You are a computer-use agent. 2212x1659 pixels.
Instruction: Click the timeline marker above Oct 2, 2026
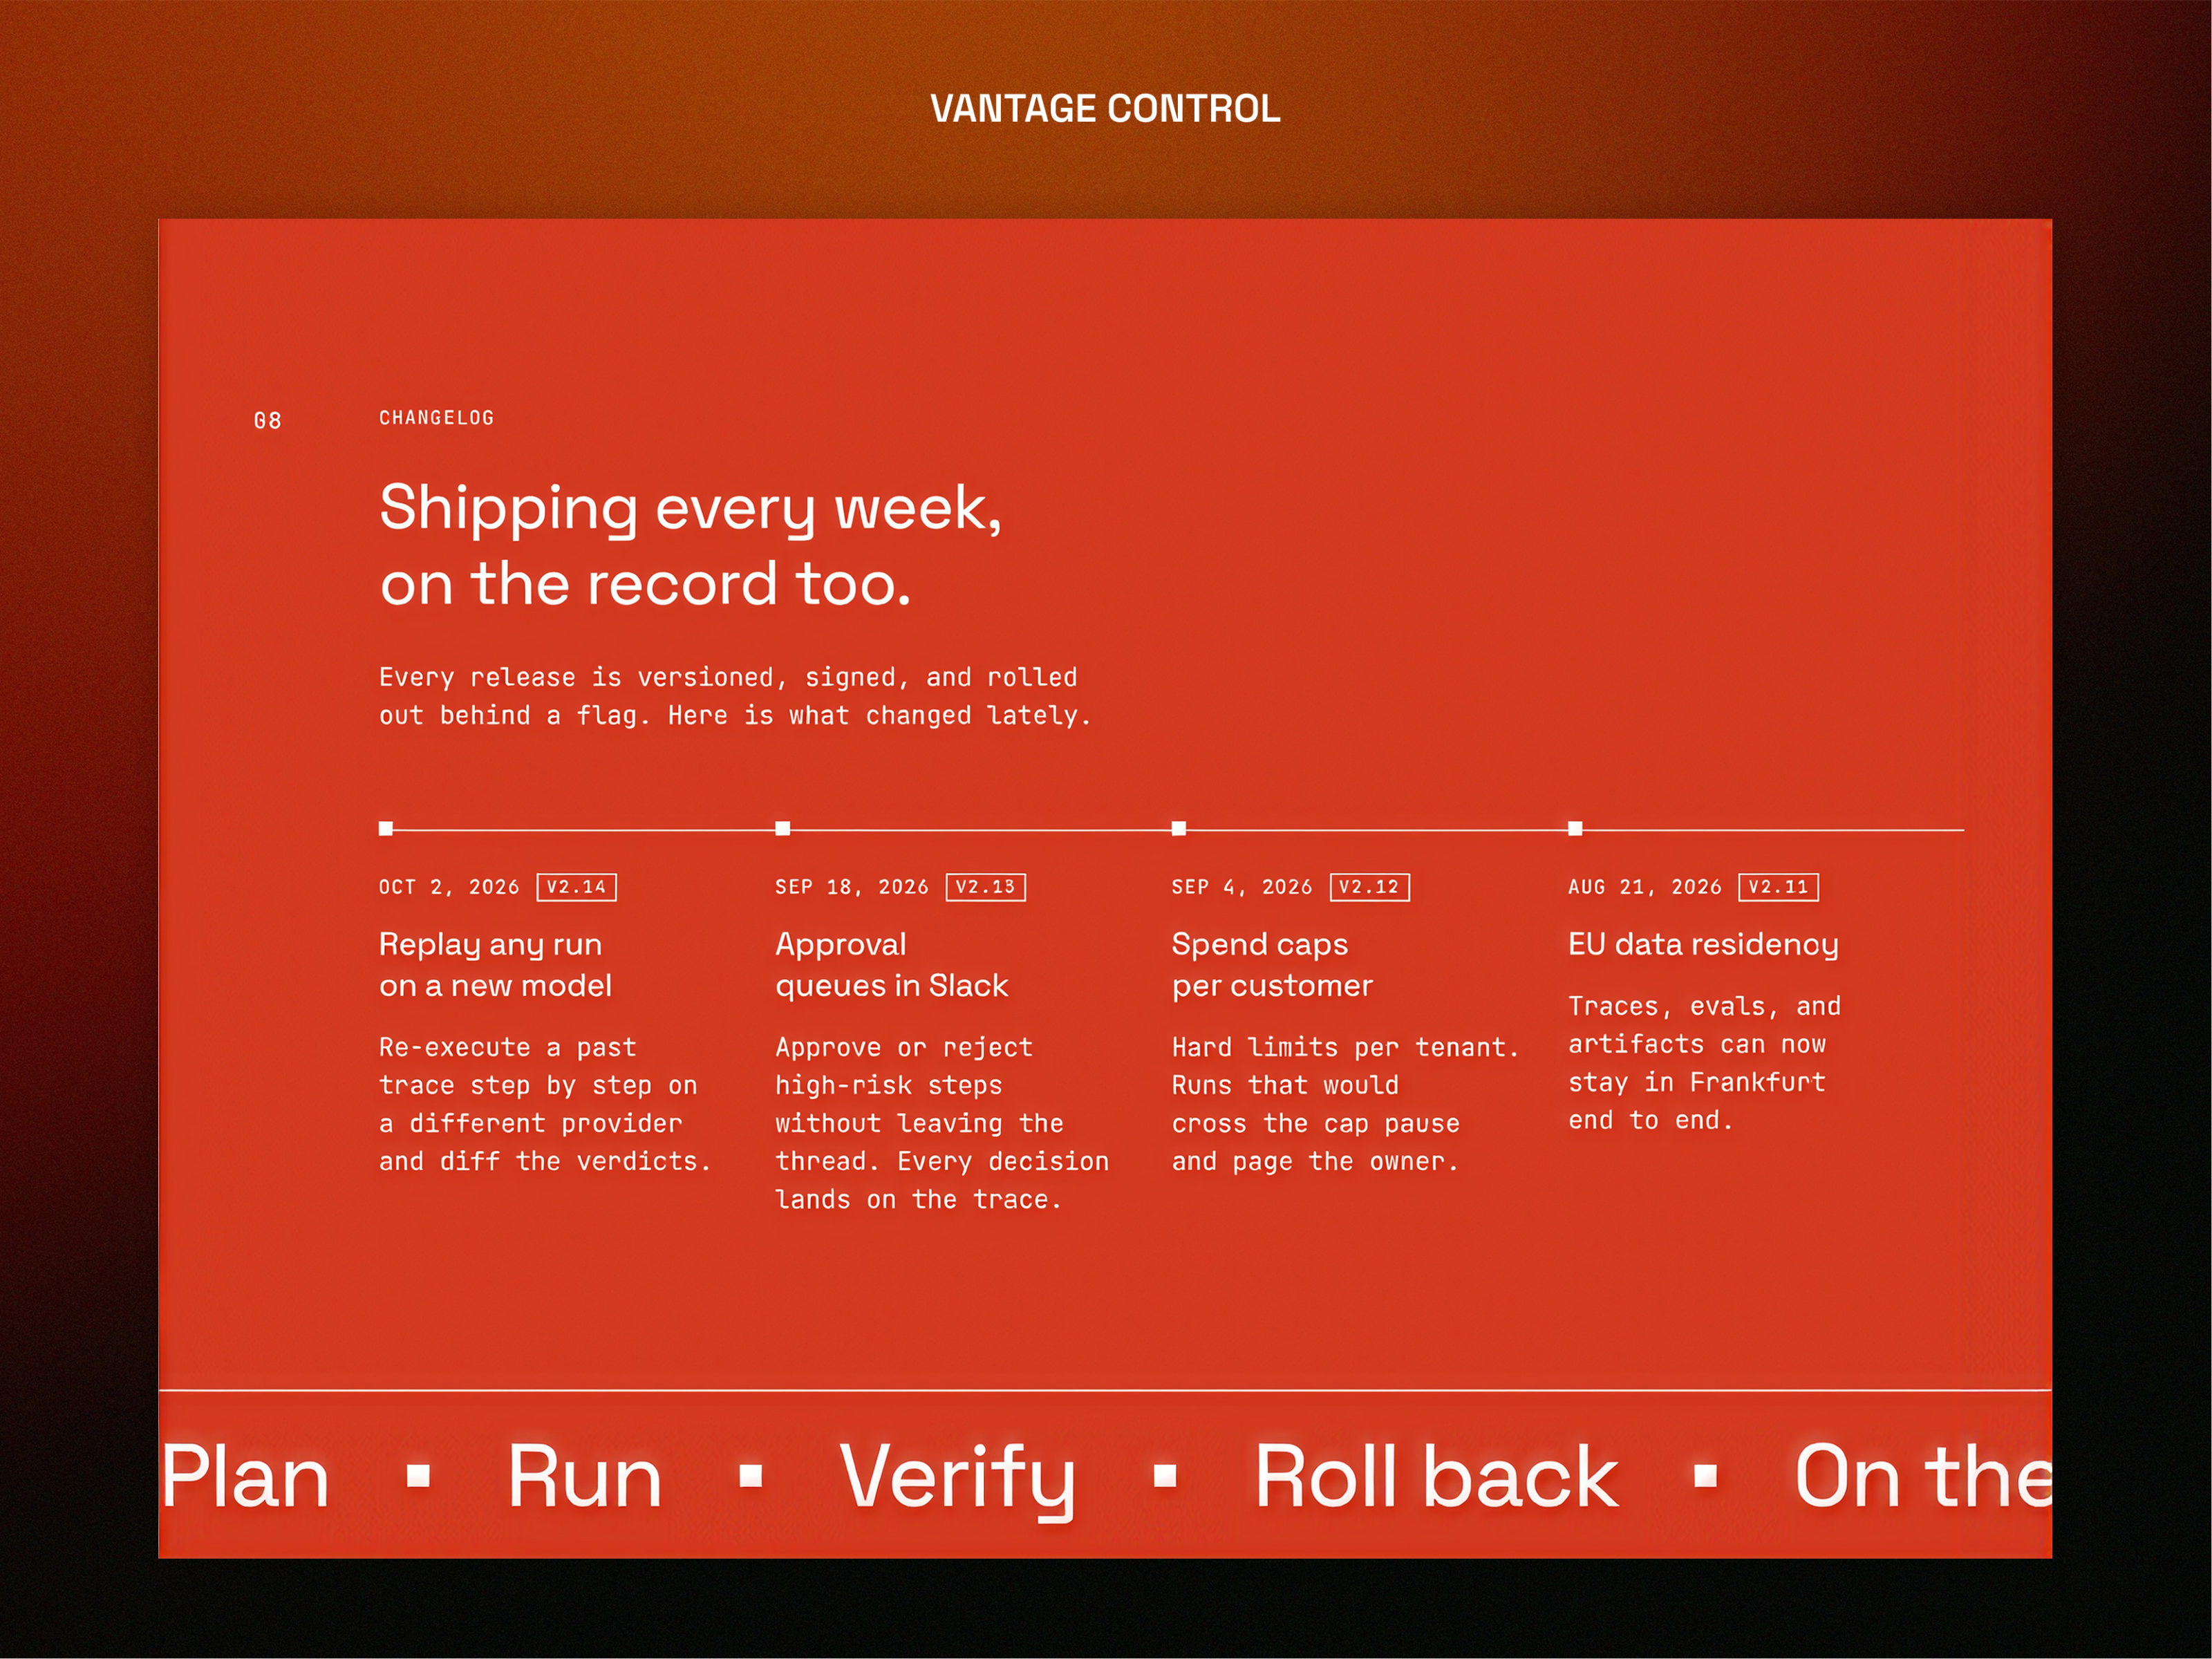[386, 828]
